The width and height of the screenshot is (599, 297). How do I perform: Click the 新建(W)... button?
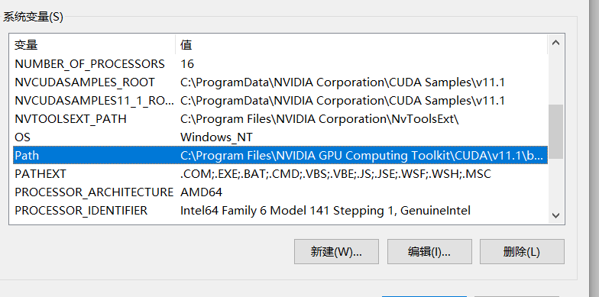(336, 252)
